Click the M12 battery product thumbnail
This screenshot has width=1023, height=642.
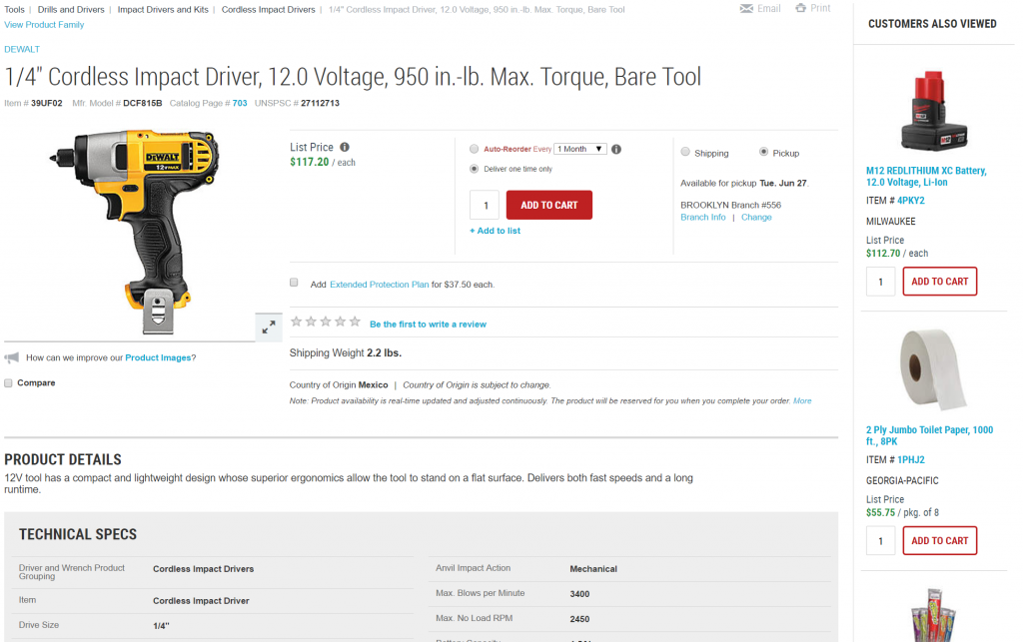click(x=934, y=110)
